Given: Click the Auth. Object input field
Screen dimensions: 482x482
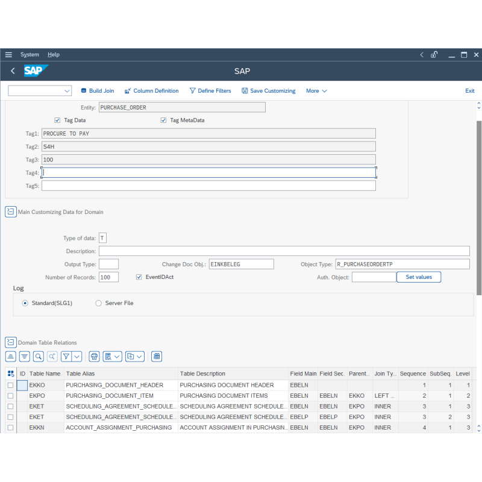Looking at the screenshot, I should point(374,277).
